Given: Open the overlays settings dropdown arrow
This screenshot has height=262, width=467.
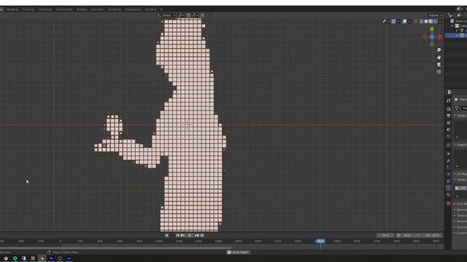Looking at the screenshot, I should click(x=409, y=21).
